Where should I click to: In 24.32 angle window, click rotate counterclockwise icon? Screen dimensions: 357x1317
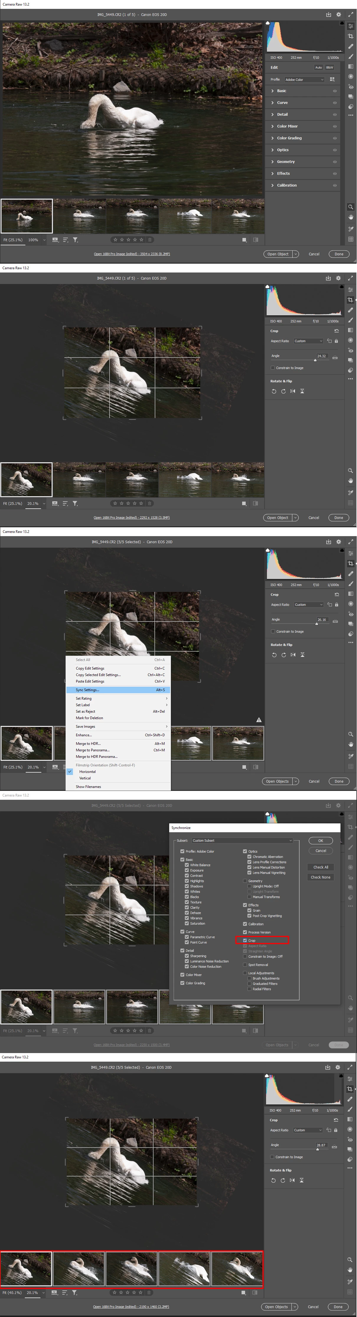[274, 391]
